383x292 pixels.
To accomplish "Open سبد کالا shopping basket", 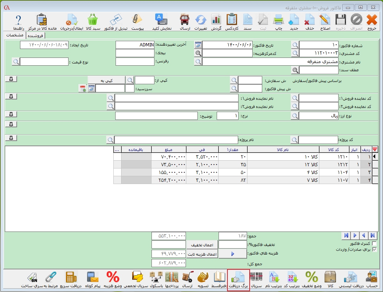I will 92,22.
